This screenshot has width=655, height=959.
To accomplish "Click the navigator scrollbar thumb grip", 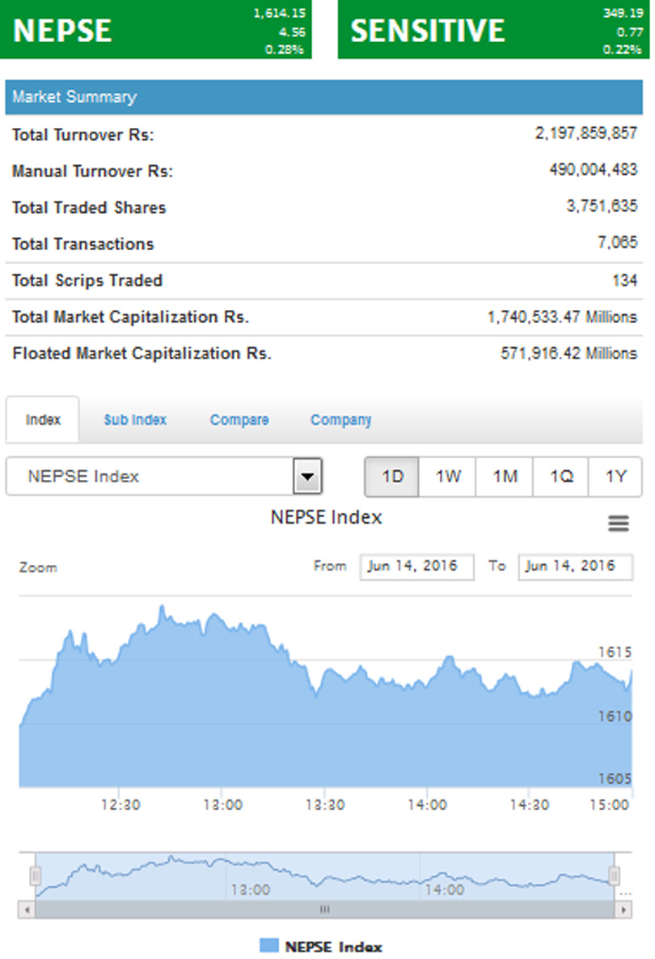I will (325, 910).
